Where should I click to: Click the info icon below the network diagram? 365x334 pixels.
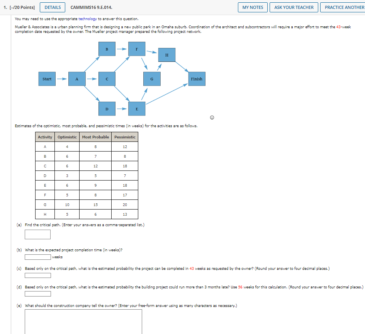coord(212,118)
